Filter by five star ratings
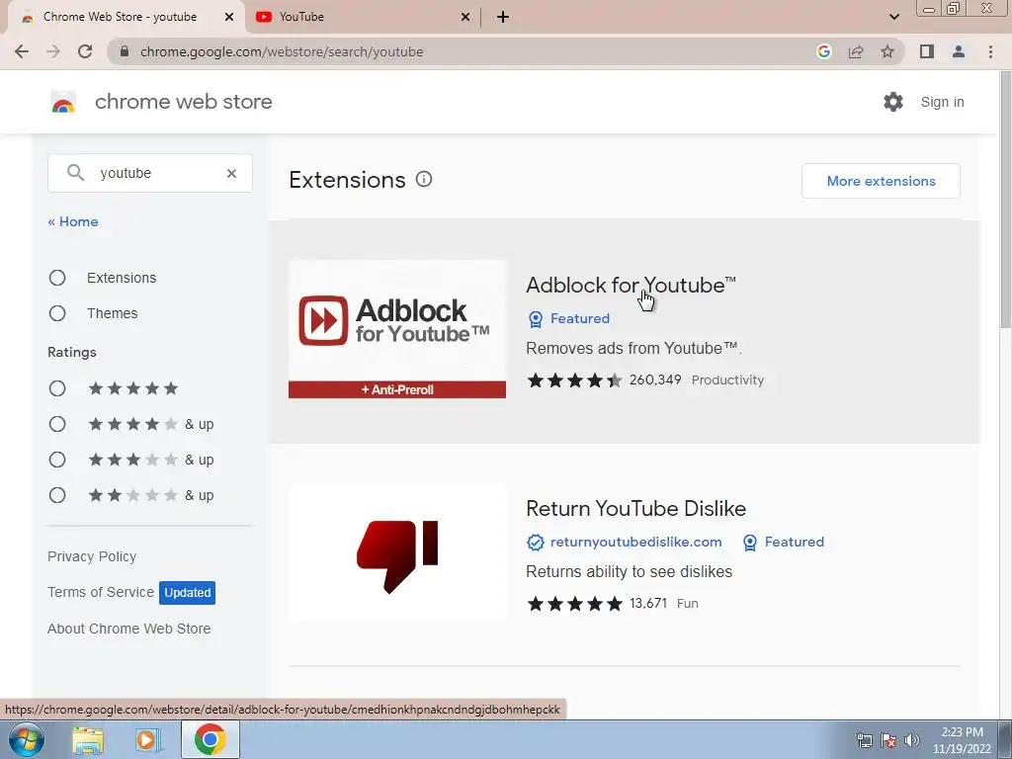Viewport: 1012px width, 759px height. click(57, 387)
